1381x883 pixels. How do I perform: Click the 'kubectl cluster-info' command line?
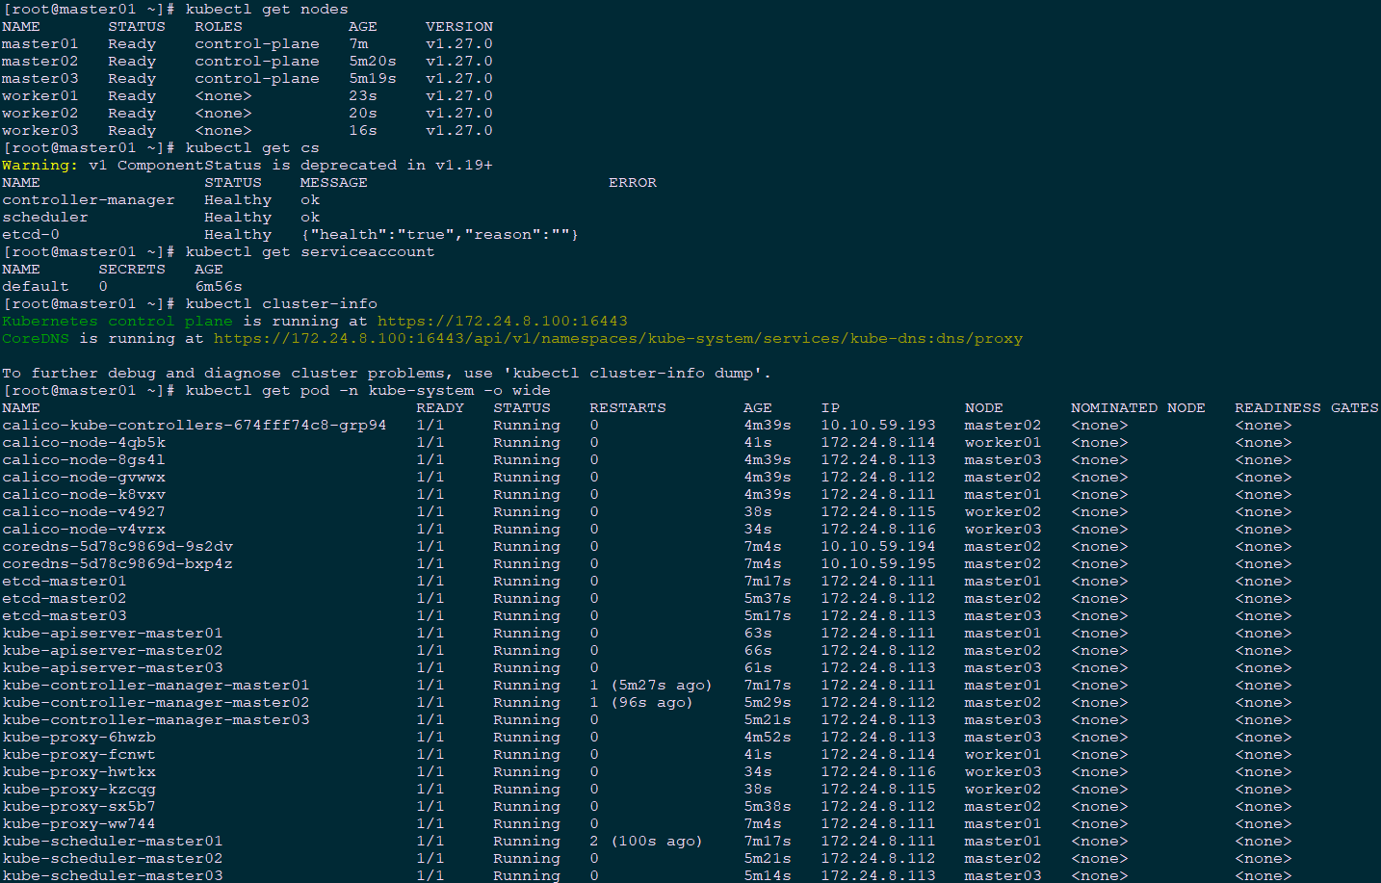pyautogui.click(x=280, y=304)
